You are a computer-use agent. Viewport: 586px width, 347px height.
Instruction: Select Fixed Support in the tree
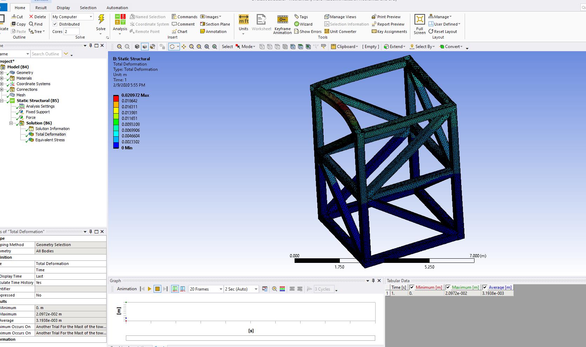pos(38,112)
